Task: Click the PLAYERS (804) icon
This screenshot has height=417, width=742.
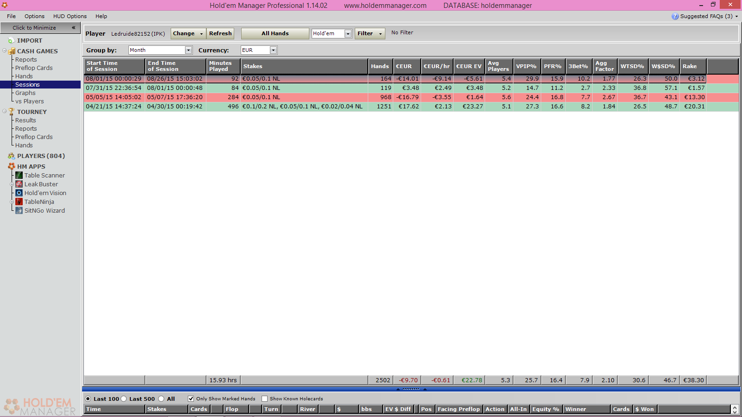Action: (x=12, y=156)
